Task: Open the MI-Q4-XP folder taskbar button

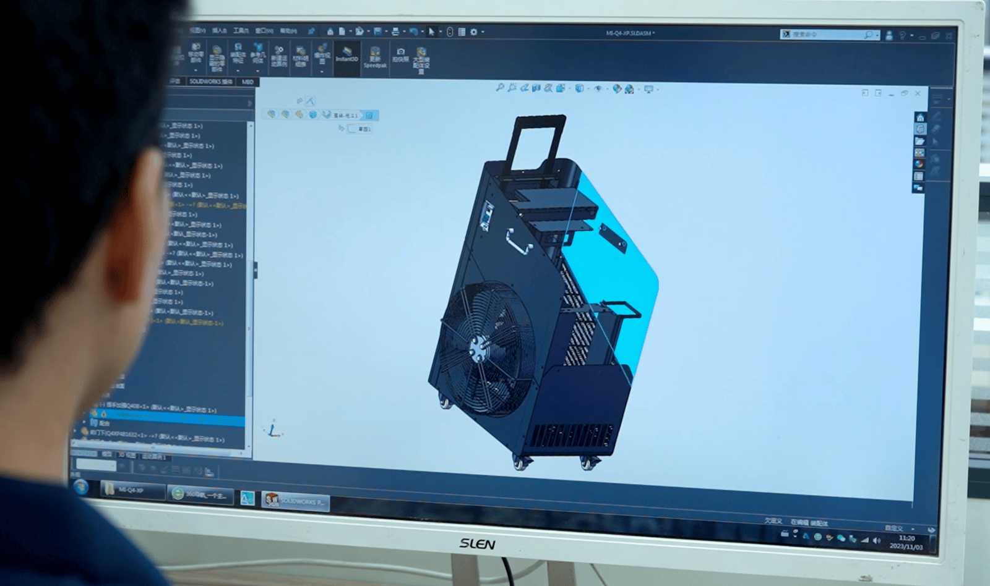Action: pos(132,491)
